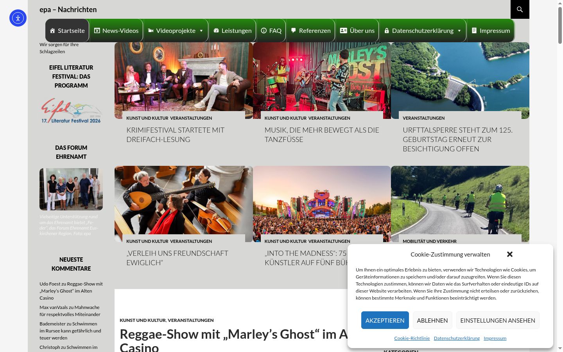Open the accessibility options icon

click(x=18, y=18)
